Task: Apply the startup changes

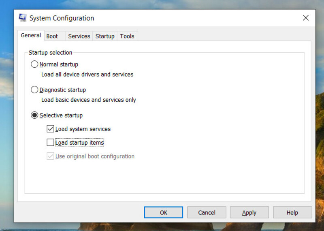Action: [249, 212]
